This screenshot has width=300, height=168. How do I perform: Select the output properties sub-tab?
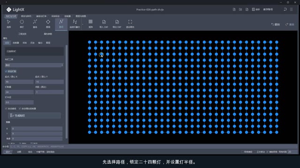pyautogui.click(x=40, y=43)
